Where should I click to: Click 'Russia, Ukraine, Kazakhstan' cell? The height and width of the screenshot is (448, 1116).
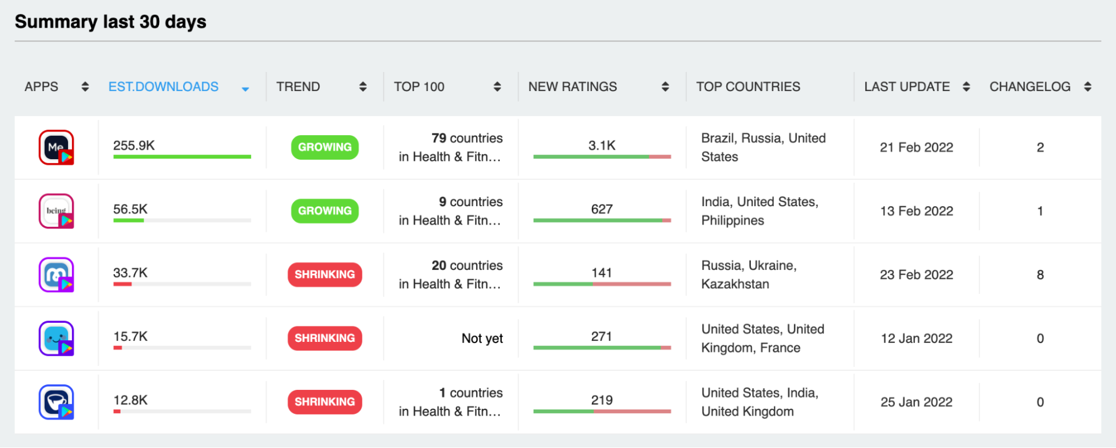click(x=749, y=275)
